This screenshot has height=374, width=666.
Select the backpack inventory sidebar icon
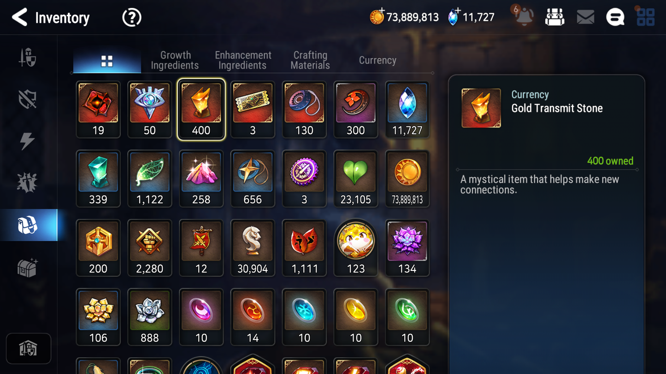28,225
